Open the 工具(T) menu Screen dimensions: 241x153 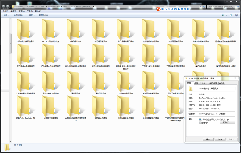30,11
